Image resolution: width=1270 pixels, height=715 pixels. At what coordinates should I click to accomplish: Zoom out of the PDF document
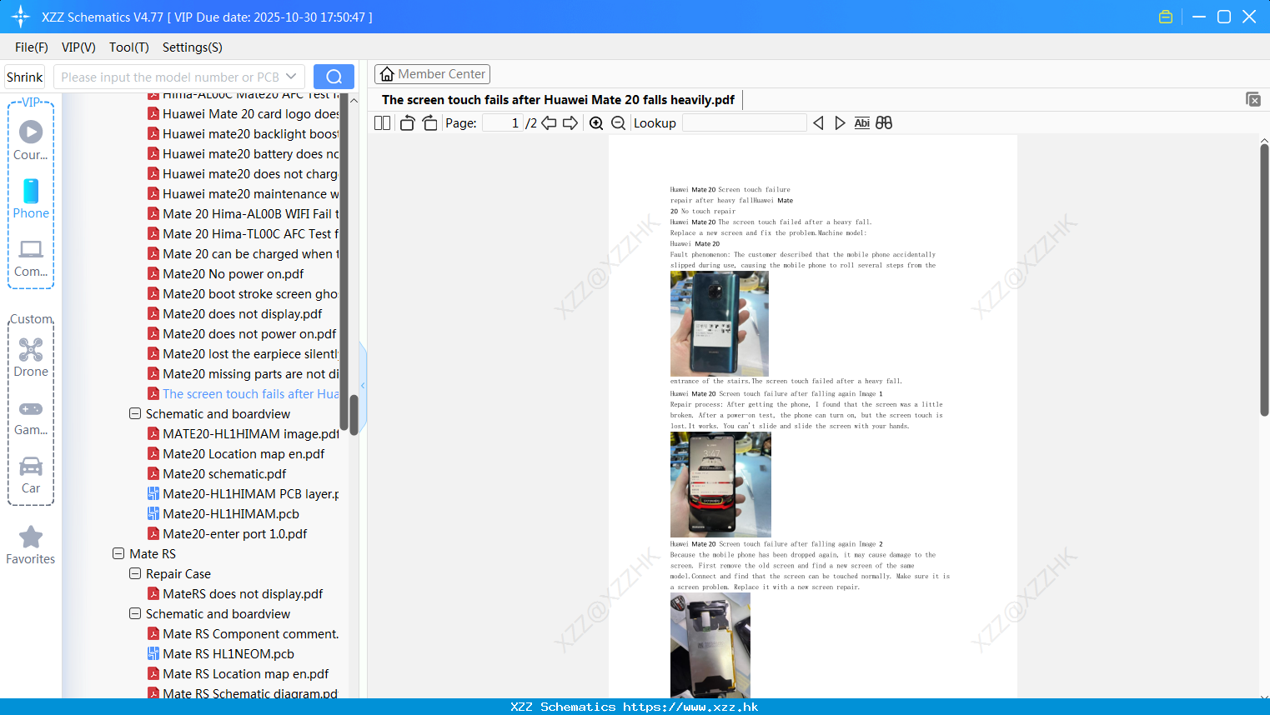[x=618, y=123]
